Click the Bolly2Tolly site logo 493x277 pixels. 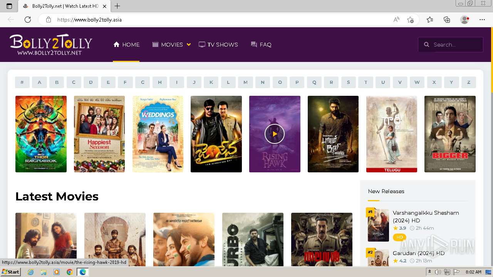coord(51,45)
